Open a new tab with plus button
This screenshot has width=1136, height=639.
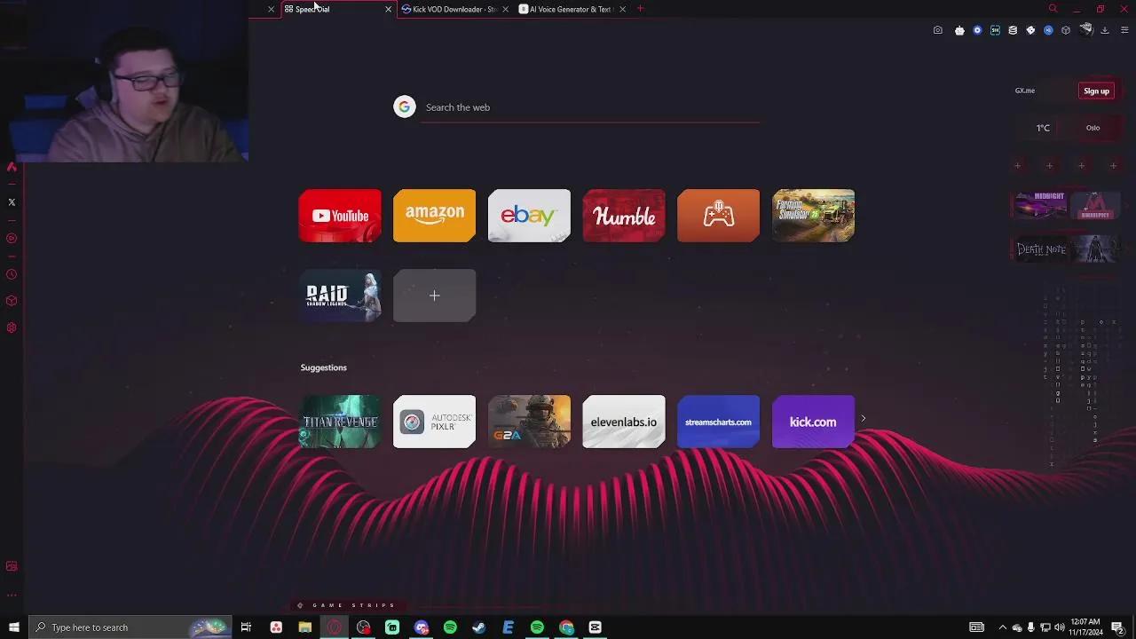click(640, 9)
